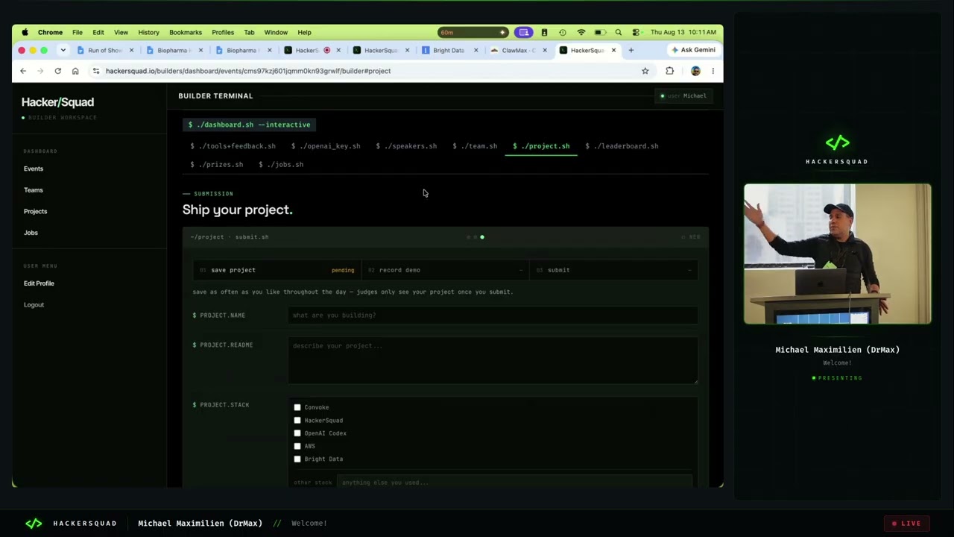This screenshot has width=954, height=537.
Task: Click the ./dashboard.sh --interactive command
Action: click(250, 125)
